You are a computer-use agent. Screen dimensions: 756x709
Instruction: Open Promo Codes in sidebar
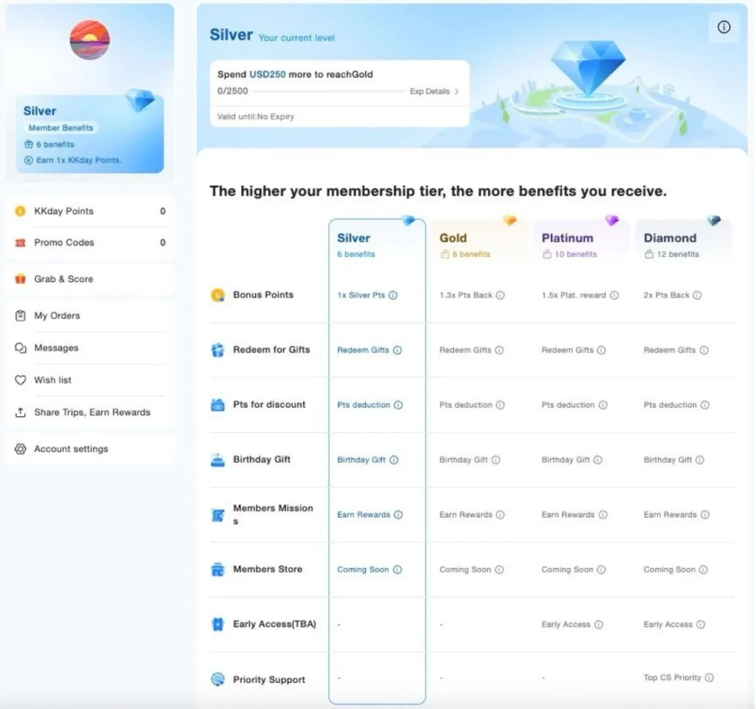pyautogui.click(x=89, y=242)
